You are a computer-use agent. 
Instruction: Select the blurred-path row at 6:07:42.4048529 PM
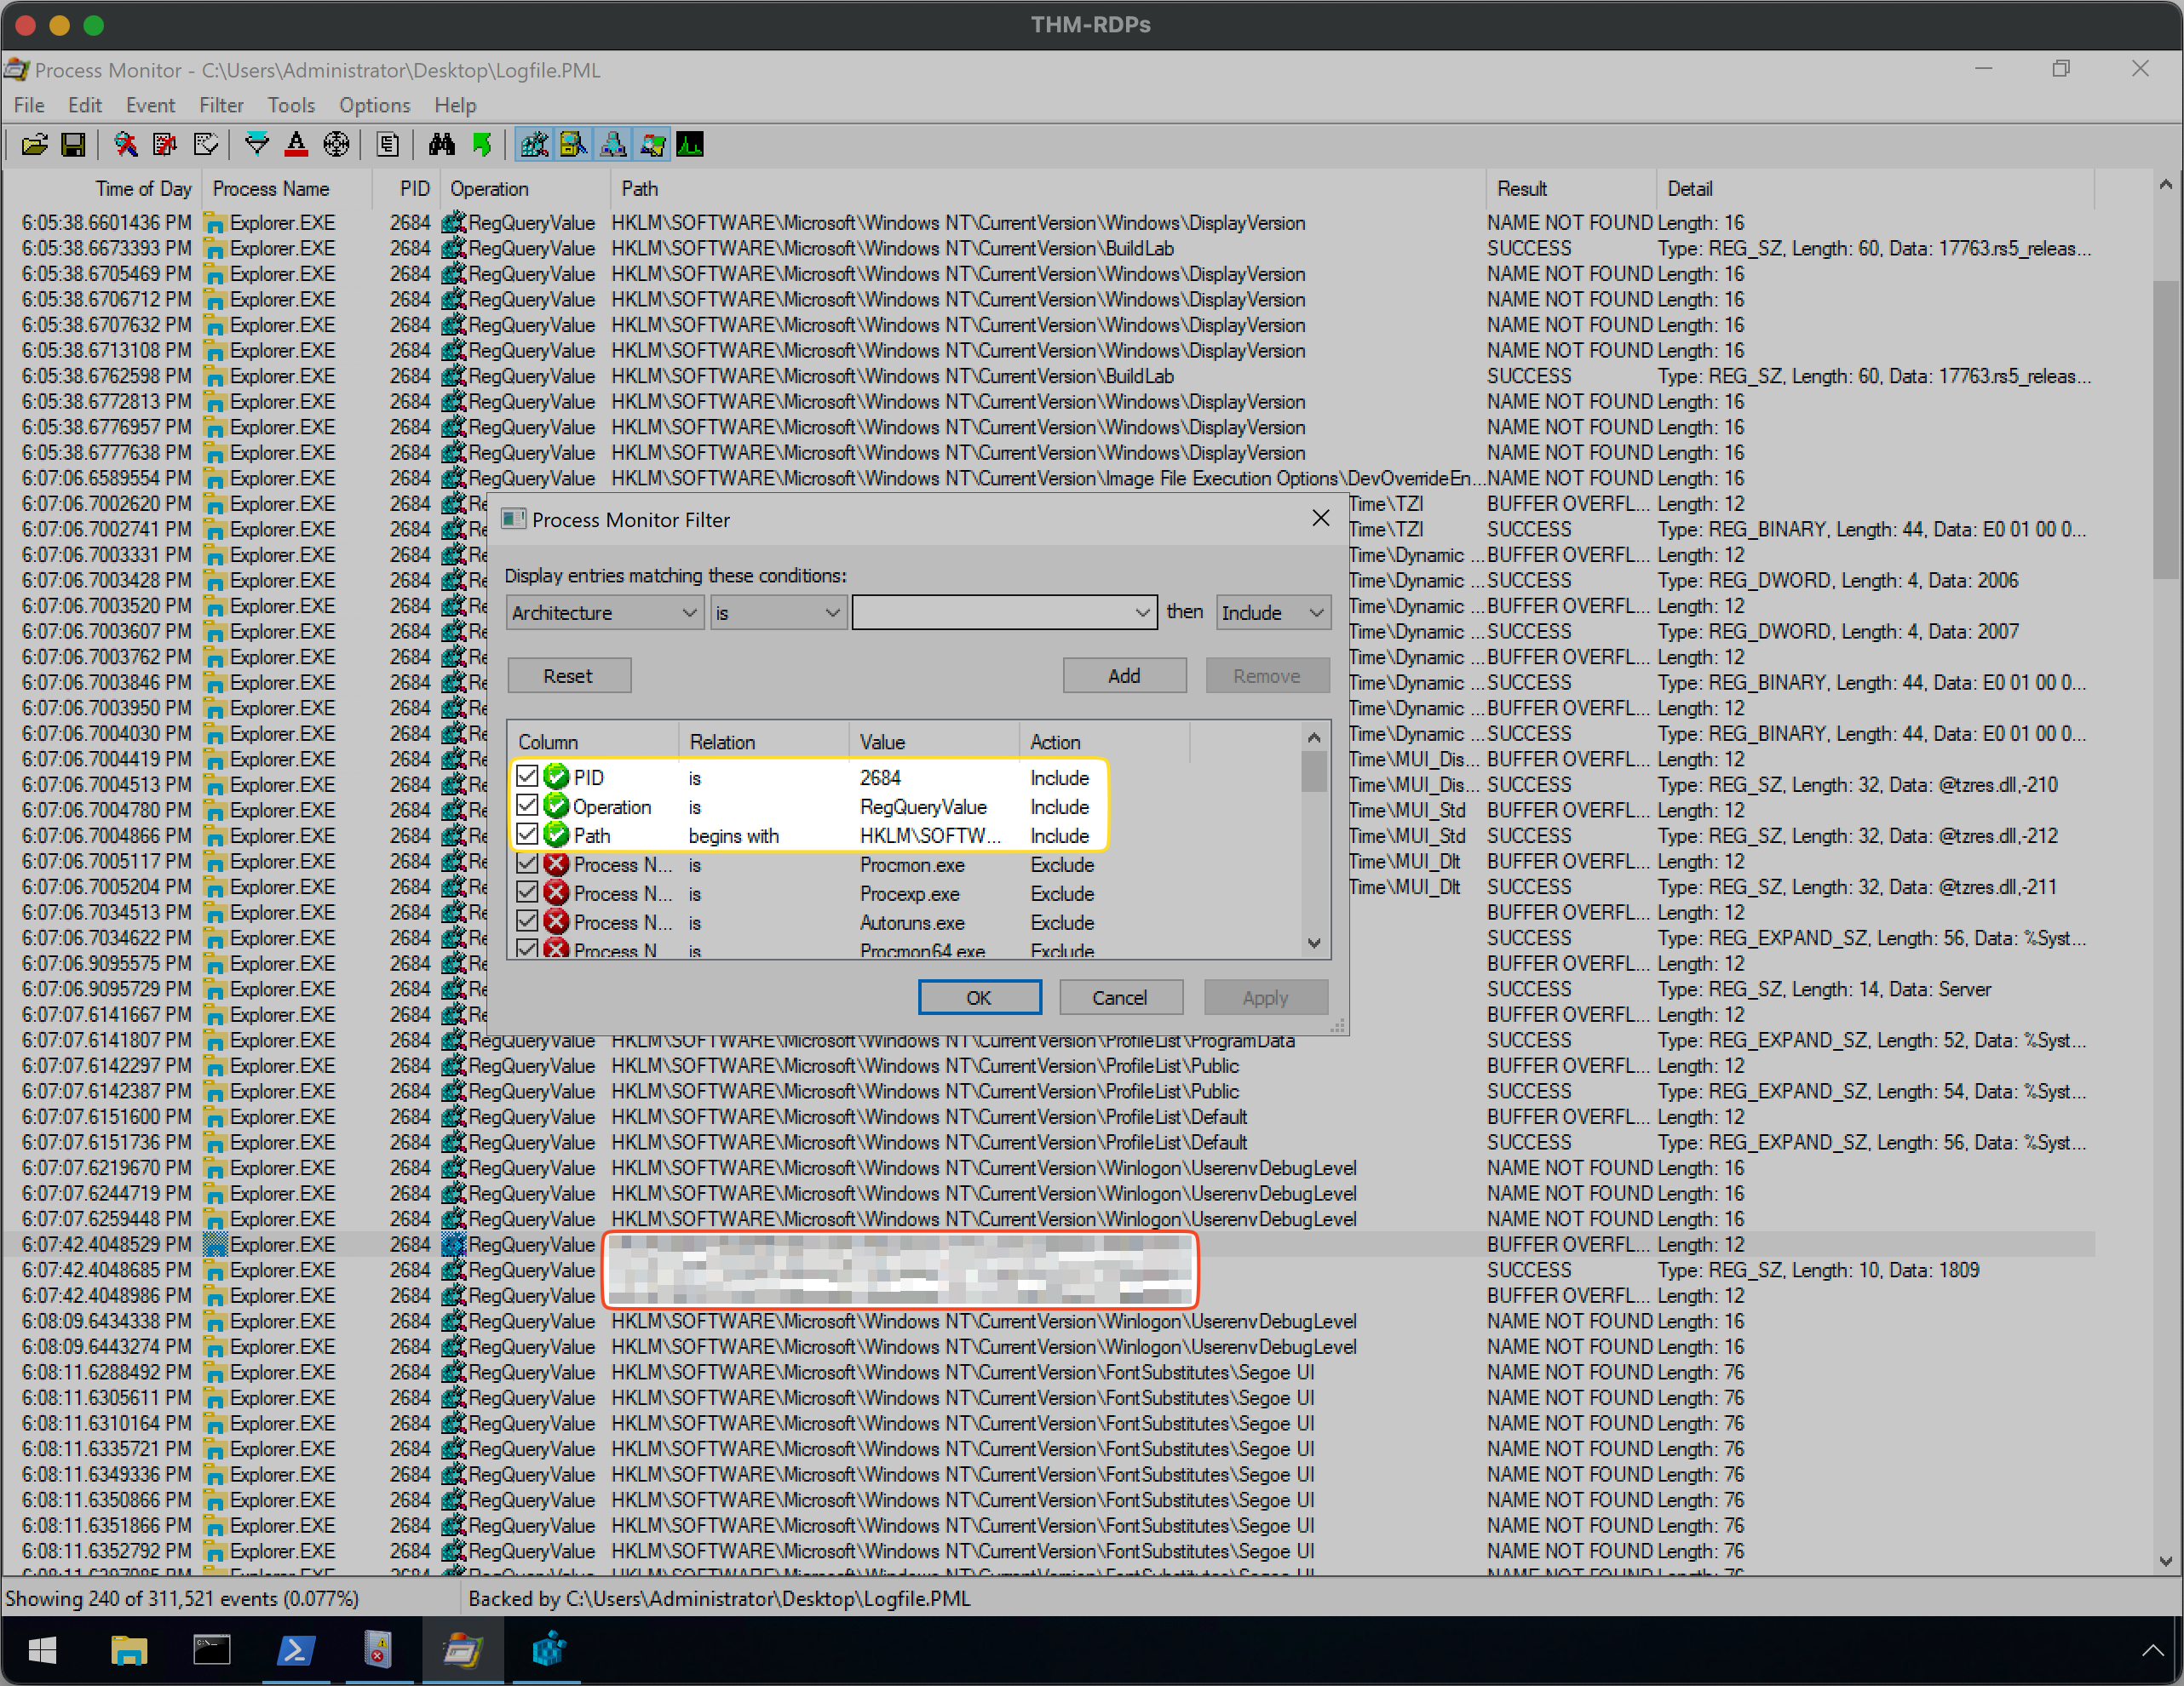pos(1048,1244)
